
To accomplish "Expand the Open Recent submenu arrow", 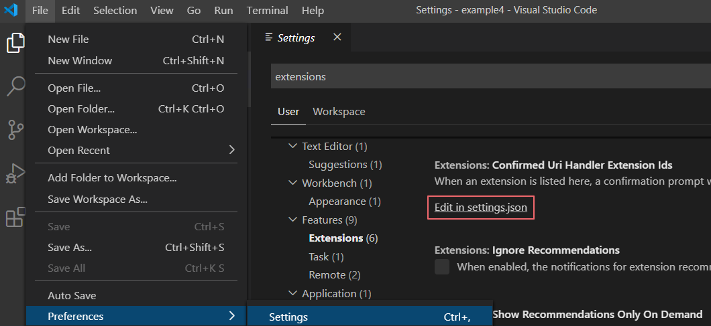I will (231, 150).
